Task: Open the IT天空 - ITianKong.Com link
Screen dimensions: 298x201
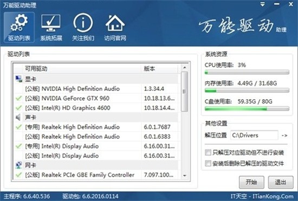Action: (x=262, y=196)
